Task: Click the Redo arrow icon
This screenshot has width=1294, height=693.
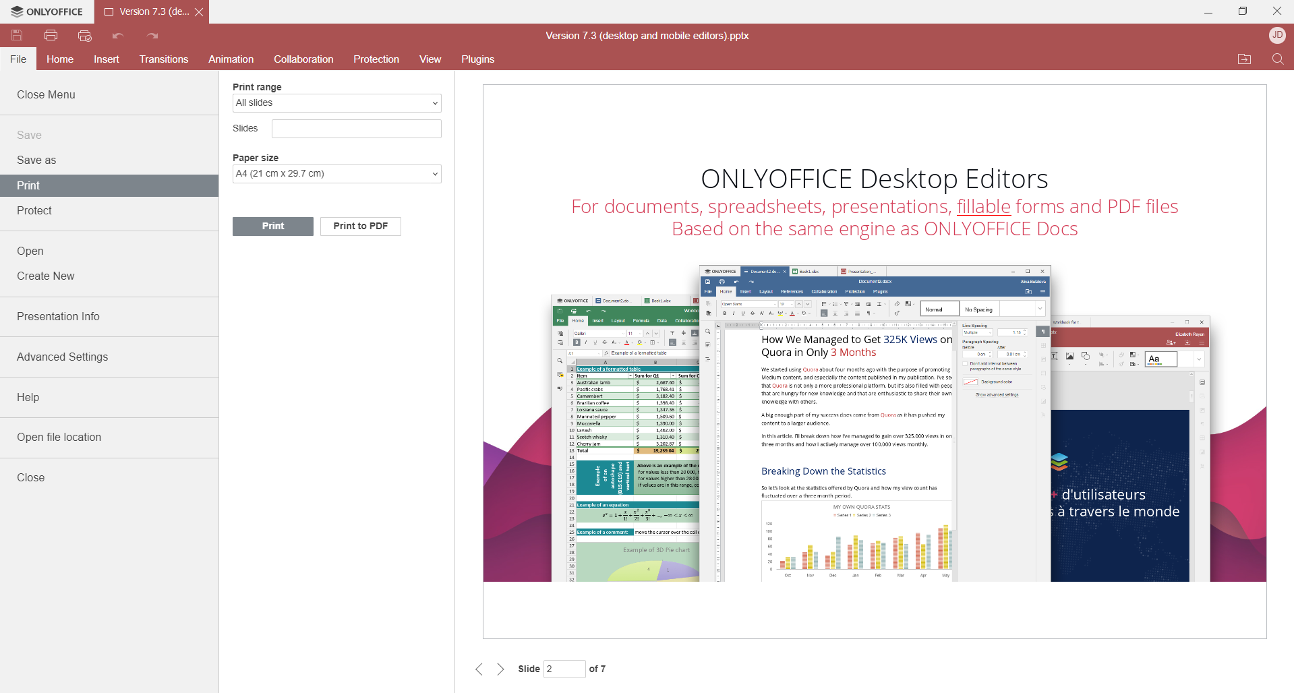Action: point(152,36)
